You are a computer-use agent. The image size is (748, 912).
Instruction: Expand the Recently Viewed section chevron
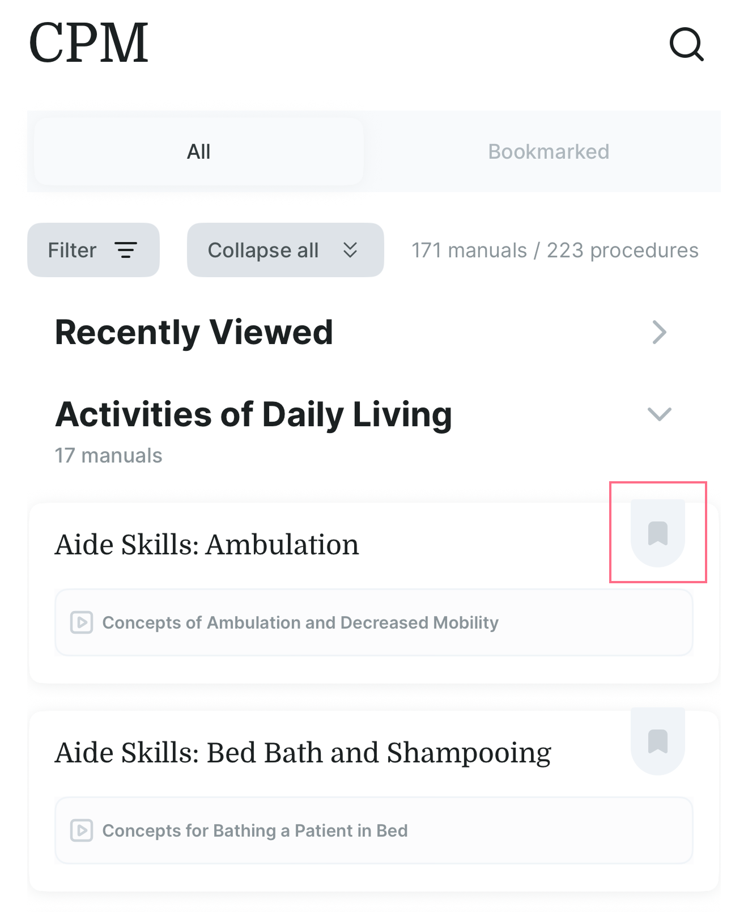[x=659, y=332]
